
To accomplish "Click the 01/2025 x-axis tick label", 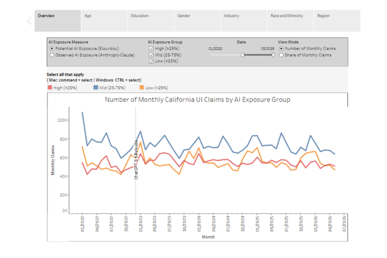I will (257, 224).
